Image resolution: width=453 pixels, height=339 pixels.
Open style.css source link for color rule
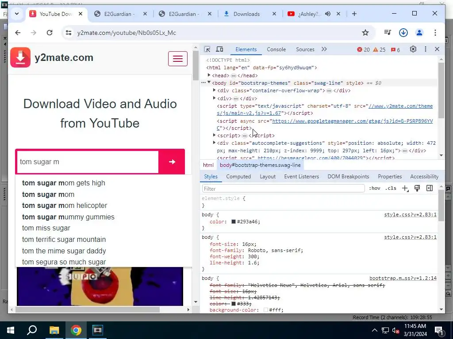point(410,215)
